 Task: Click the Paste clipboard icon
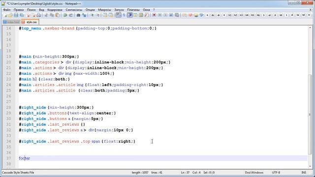58,15
